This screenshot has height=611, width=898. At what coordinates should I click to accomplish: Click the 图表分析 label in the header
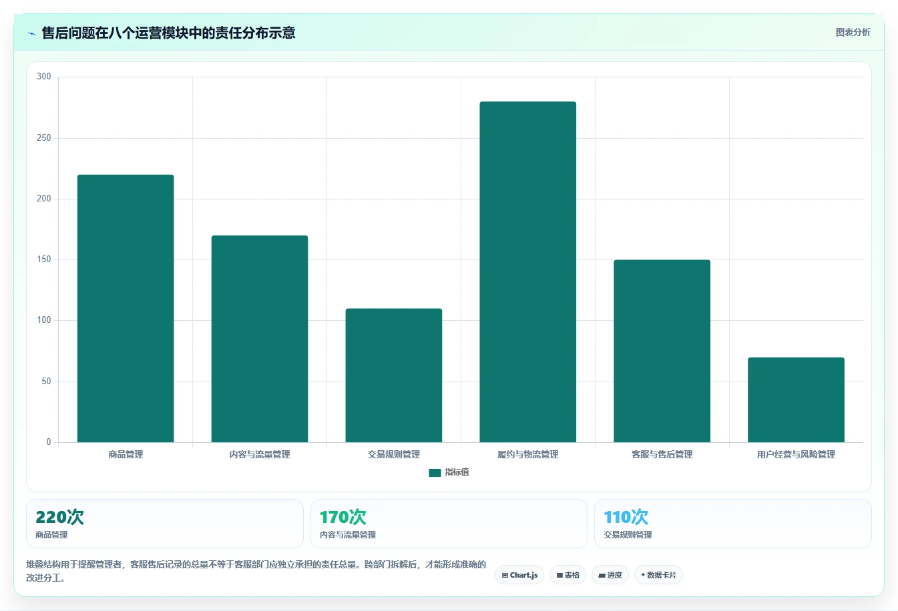click(853, 32)
